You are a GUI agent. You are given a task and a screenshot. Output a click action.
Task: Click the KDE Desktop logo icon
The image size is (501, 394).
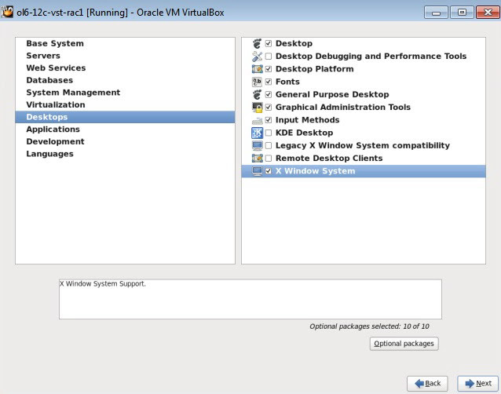pyautogui.click(x=257, y=133)
